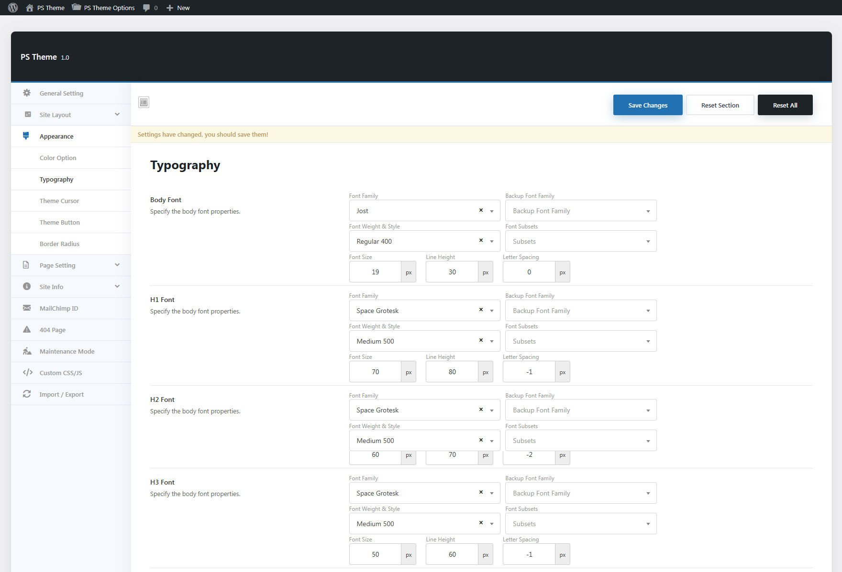Click the expand-all sections icon

(x=144, y=102)
